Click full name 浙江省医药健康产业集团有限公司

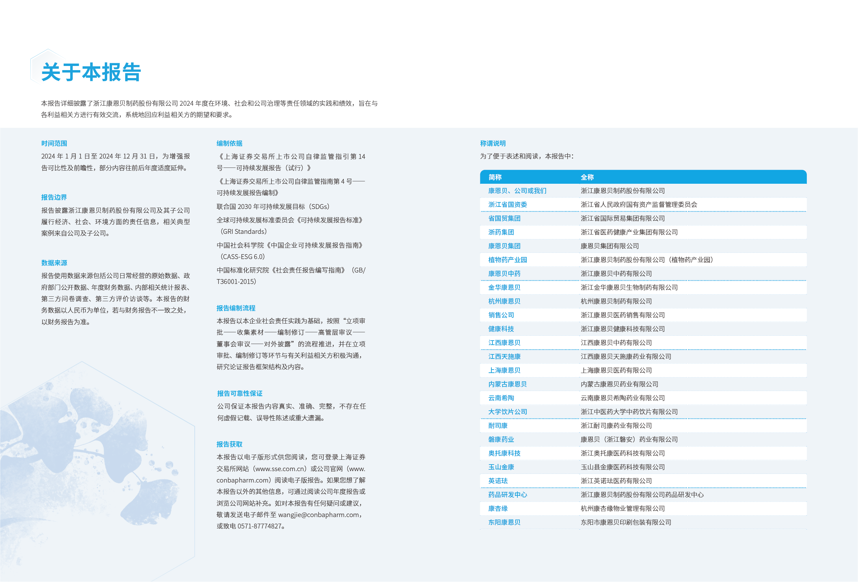pos(629,232)
